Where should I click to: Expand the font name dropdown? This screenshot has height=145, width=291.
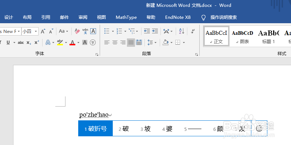pos(19,32)
